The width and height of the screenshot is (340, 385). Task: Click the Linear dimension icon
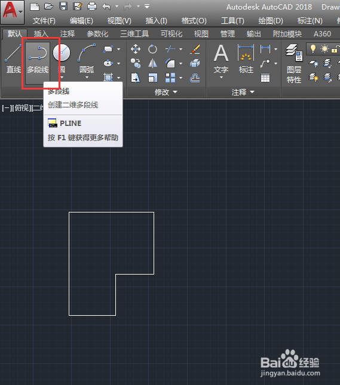pos(265,49)
